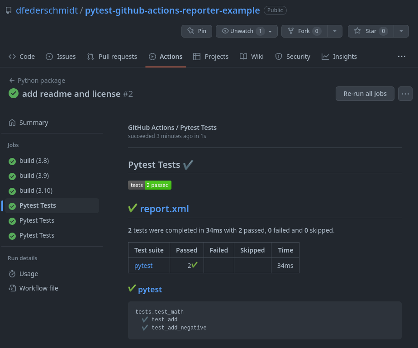This screenshot has width=418, height=348.
Task: Click the tests 2 passed badge
Action: (x=150, y=185)
